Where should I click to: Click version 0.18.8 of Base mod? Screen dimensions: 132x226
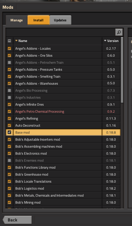[111, 133]
